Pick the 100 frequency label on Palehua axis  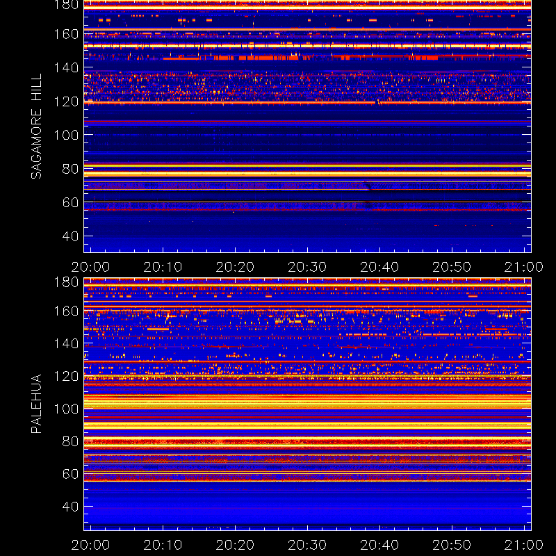pos(66,409)
